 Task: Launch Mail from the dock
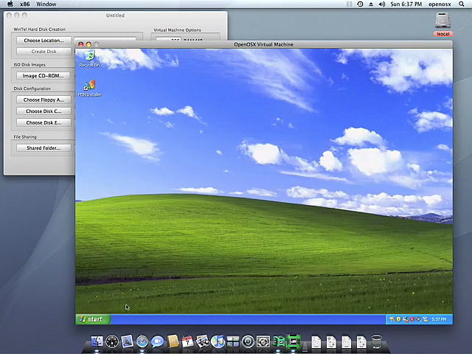point(127,341)
